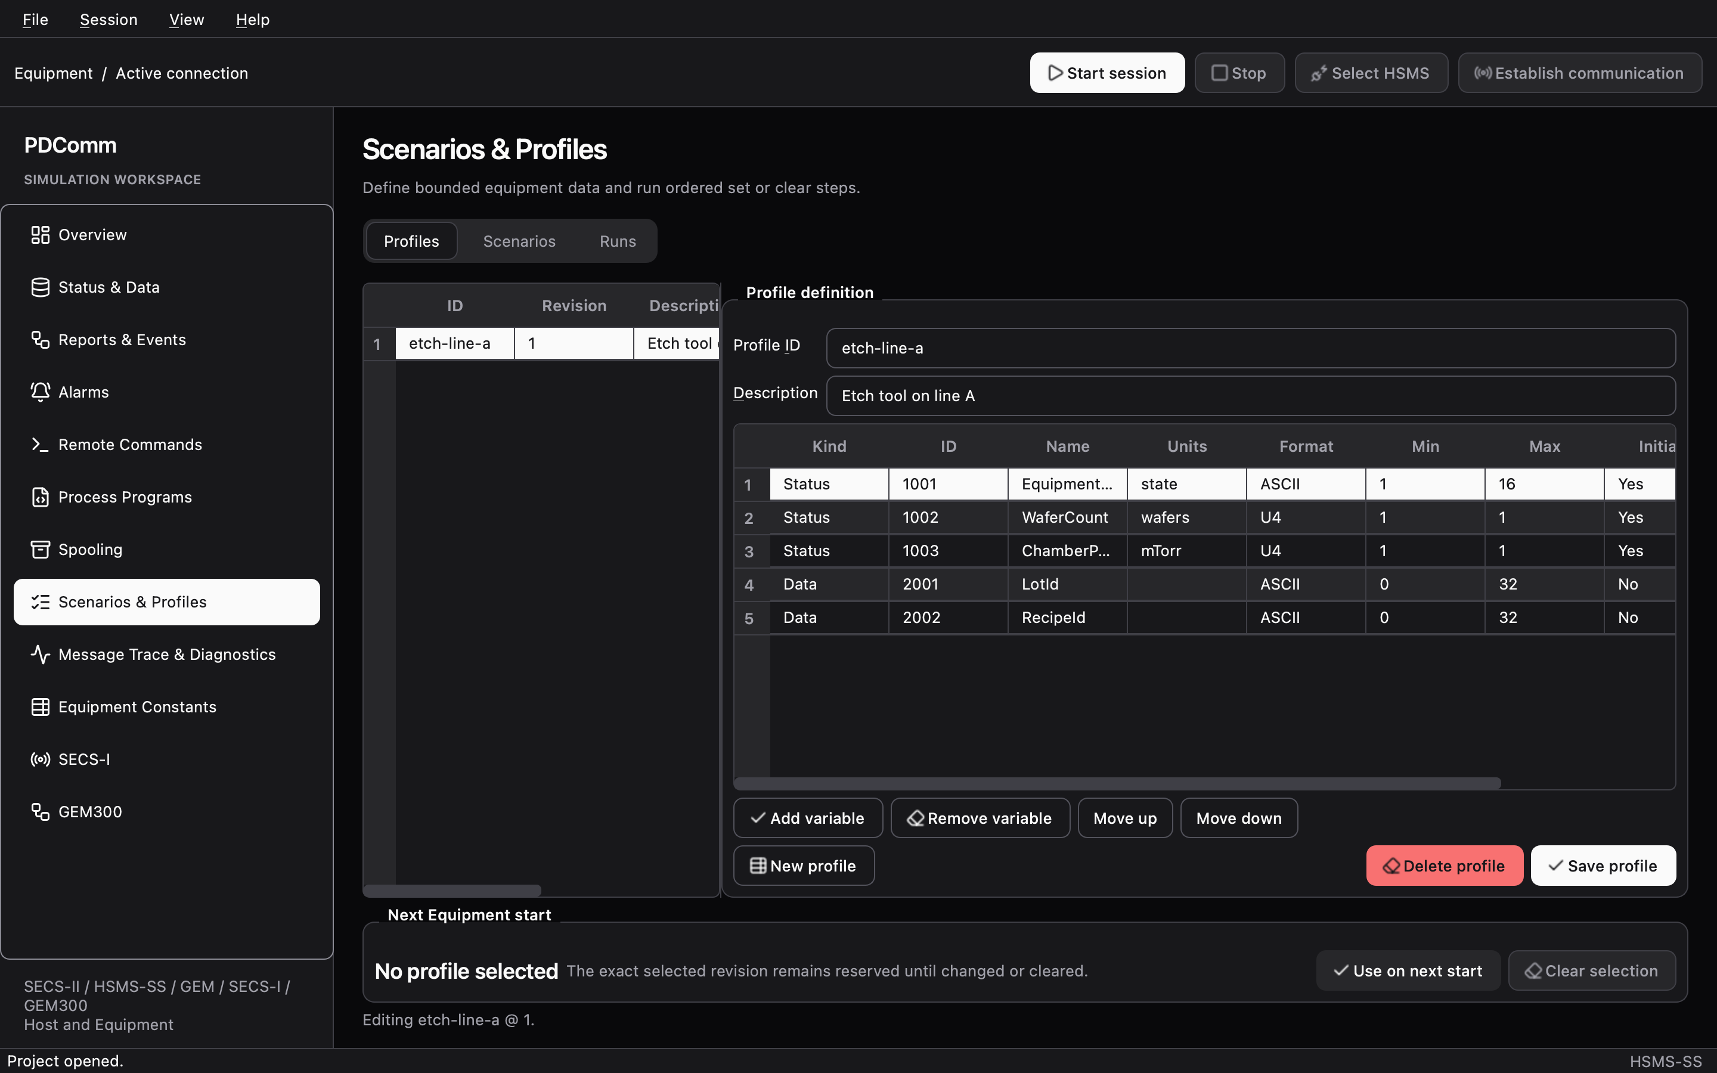Click the Profile ID input field

1251,348
